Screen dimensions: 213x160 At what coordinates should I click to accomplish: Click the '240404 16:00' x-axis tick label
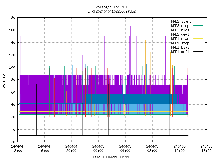[x=44, y=149]
